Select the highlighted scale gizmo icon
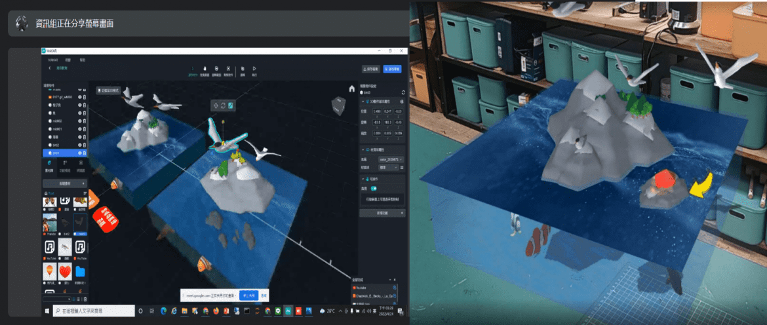 point(230,105)
